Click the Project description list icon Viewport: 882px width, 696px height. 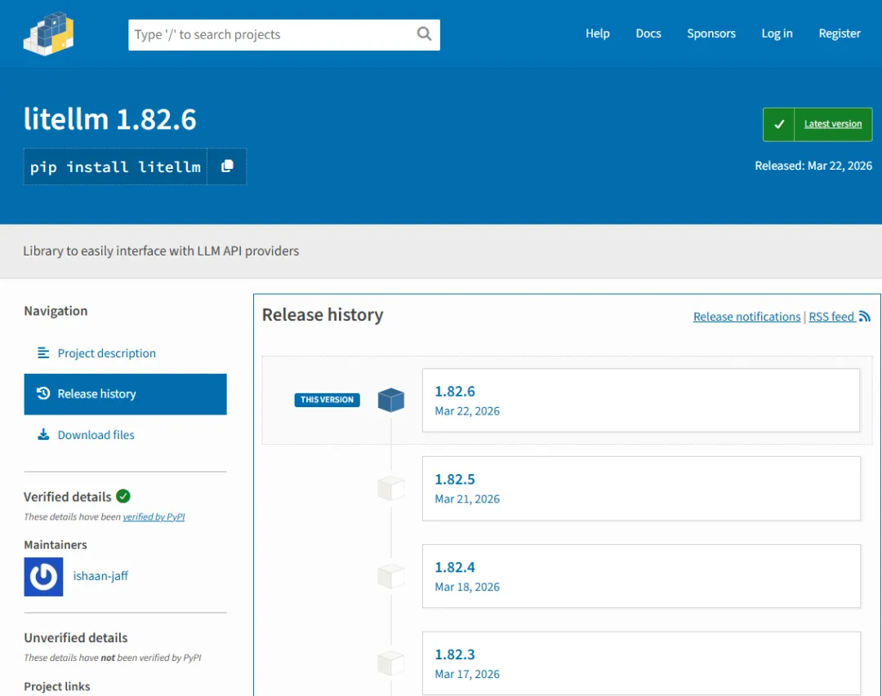point(42,352)
